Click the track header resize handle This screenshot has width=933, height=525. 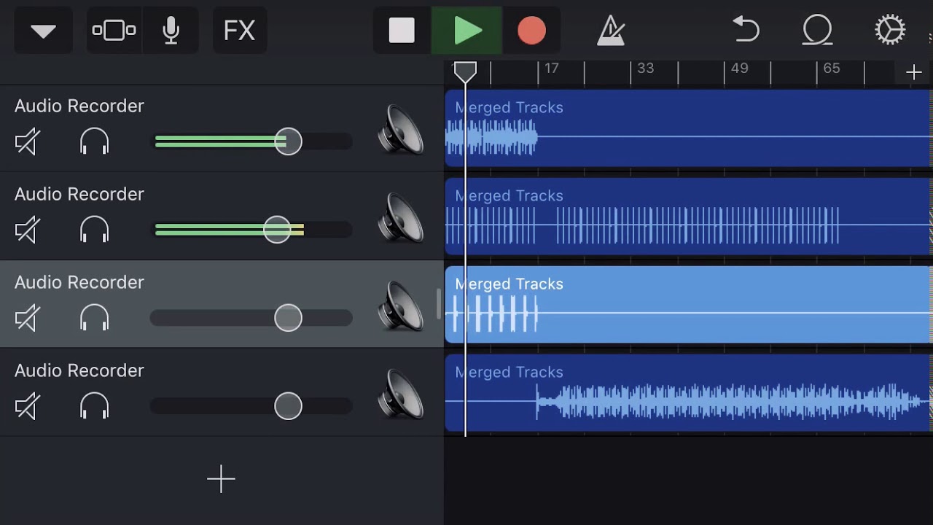point(439,304)
